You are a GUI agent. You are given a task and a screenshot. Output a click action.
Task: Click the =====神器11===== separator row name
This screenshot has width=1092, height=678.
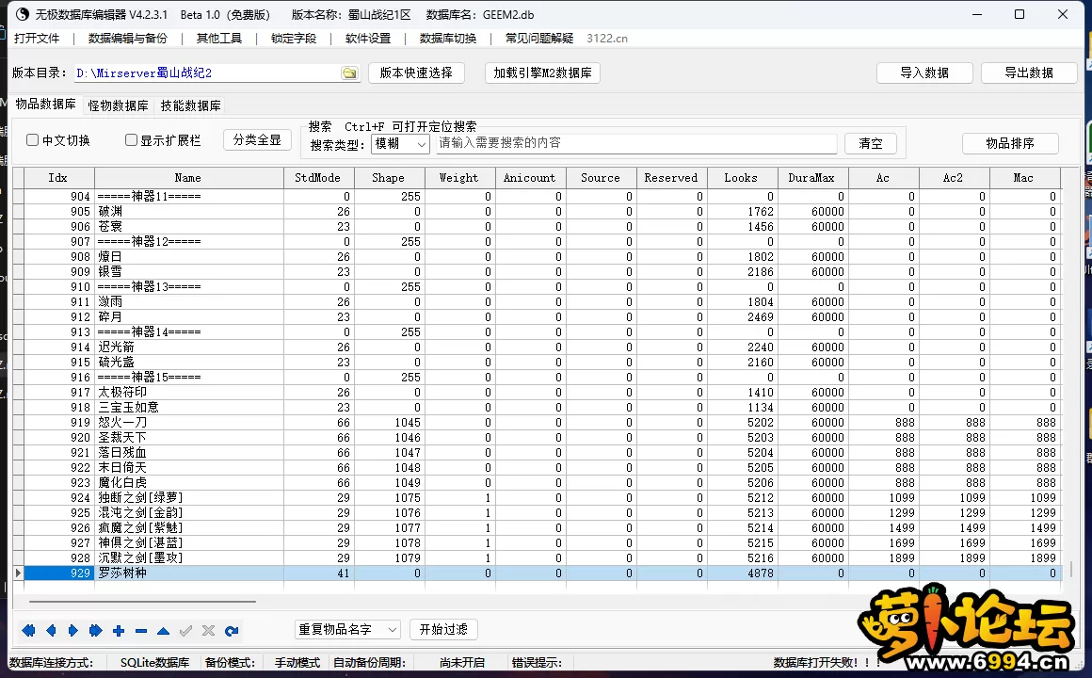click(x=188, y=197)
